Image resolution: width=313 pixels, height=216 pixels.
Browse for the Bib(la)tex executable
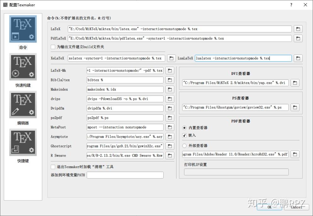[170, 80]
